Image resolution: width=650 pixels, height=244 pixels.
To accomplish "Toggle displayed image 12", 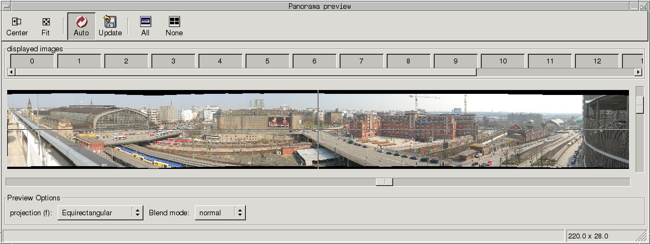I will click(x=596, y=61).
